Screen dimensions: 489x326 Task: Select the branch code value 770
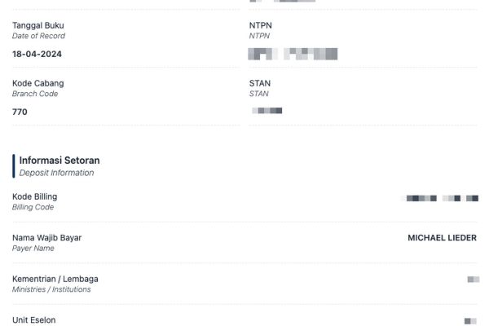(x=20, y=112)
